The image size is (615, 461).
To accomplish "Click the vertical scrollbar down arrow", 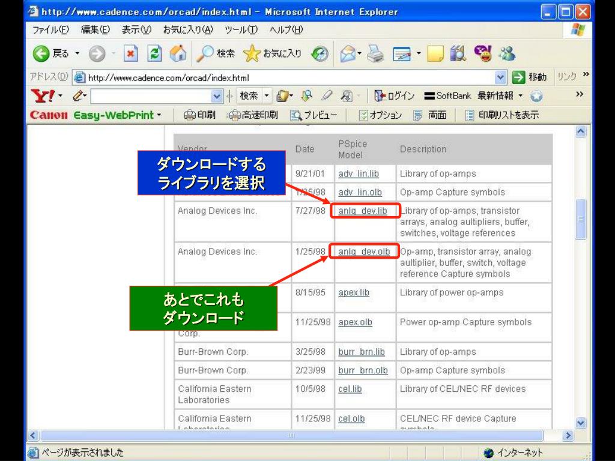I will click(x=581, y=423).
